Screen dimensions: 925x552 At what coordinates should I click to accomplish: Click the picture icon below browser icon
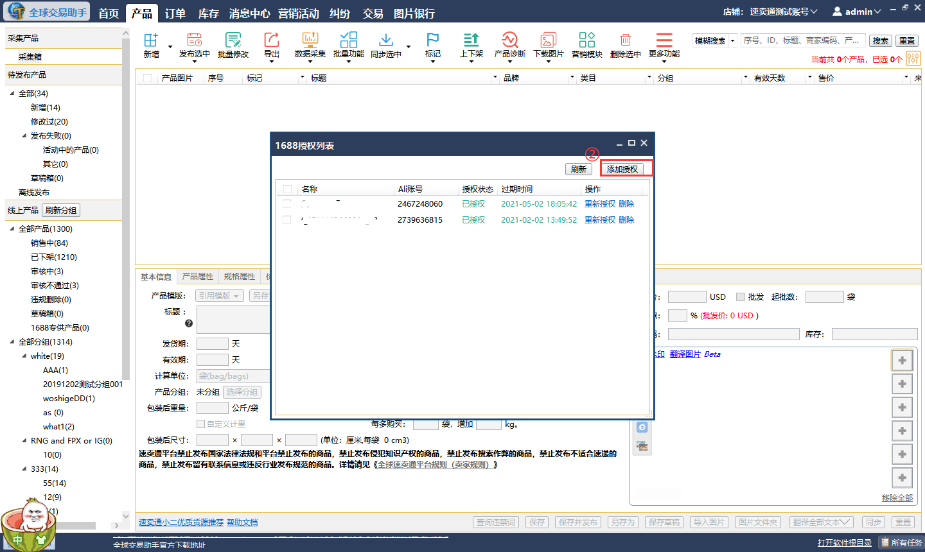point(642,445)
